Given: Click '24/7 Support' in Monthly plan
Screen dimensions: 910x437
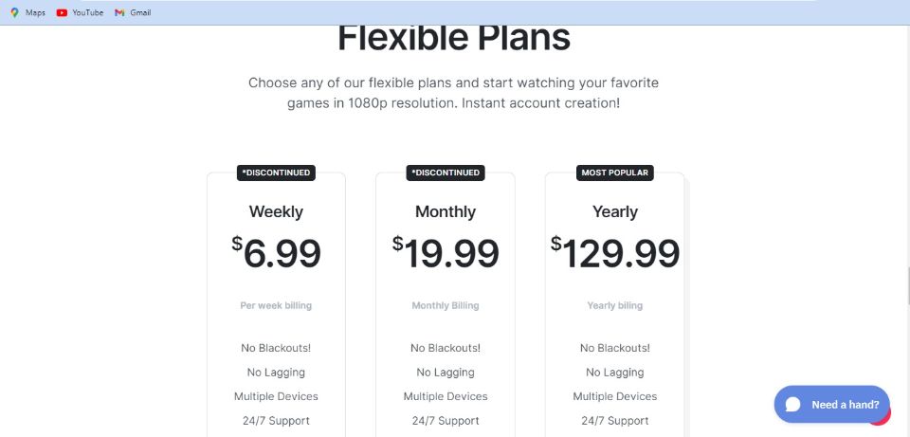Looking at the screenshot, I should click(446, 421).
